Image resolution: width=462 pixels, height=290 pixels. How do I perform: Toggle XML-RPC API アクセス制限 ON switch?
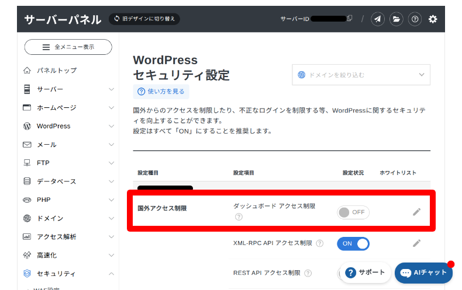pyautogui.click(x=353, y=244)
